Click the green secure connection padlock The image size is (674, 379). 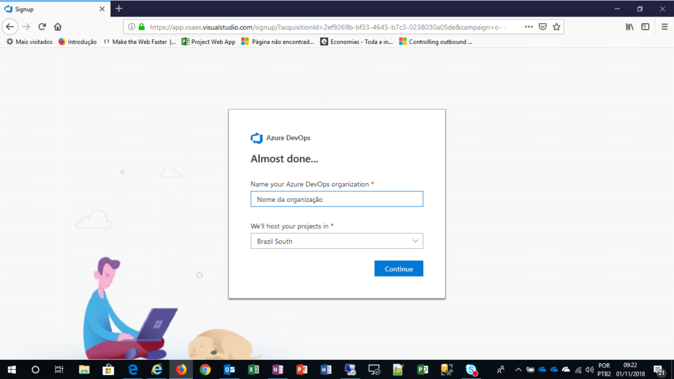(x=142, y=26)
